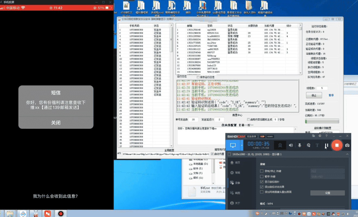The image size is (358, 217).
Task: Enable the 录制/停止 热键 checkbox
Action: [262, 171]
